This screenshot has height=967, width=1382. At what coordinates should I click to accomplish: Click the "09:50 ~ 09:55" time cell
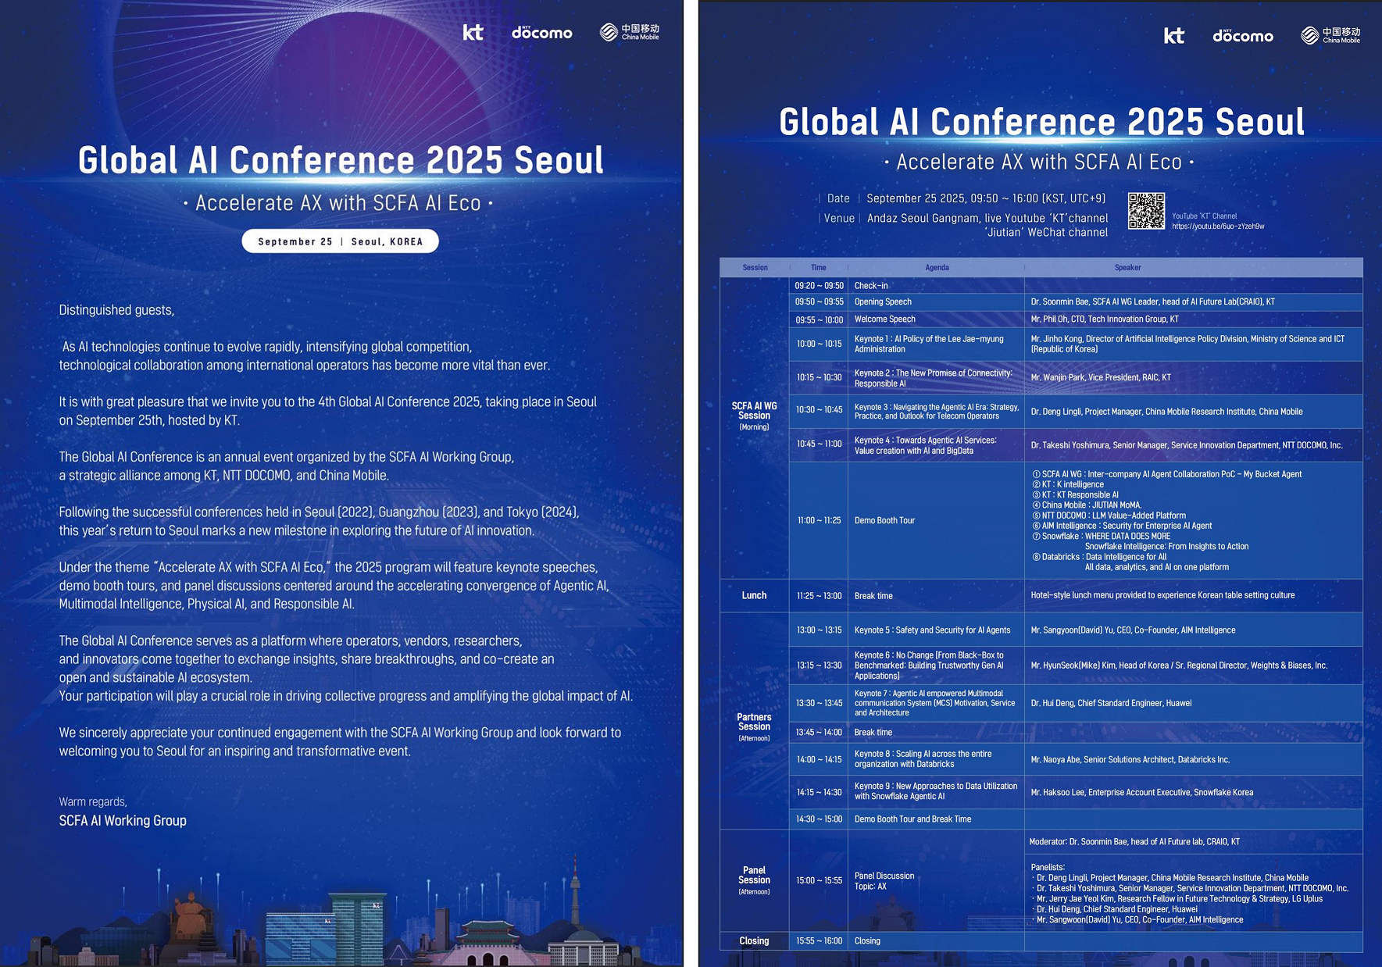(x=819, y=302)
